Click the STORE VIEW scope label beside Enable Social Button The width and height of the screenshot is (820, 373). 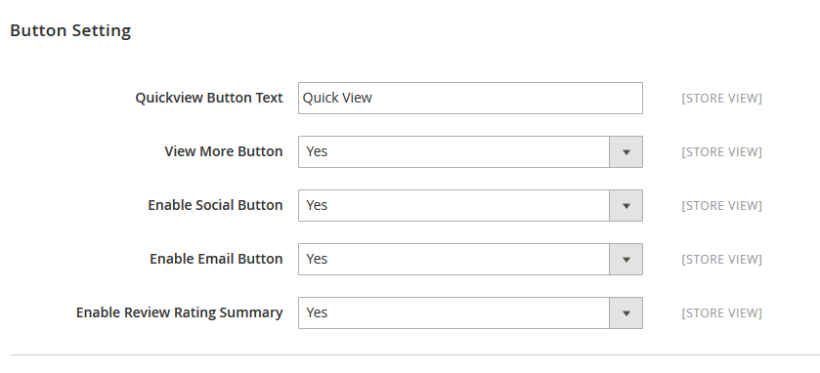[x=721, y=206]
